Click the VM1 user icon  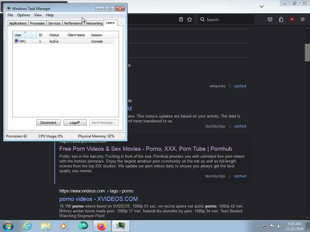[16, 41]
